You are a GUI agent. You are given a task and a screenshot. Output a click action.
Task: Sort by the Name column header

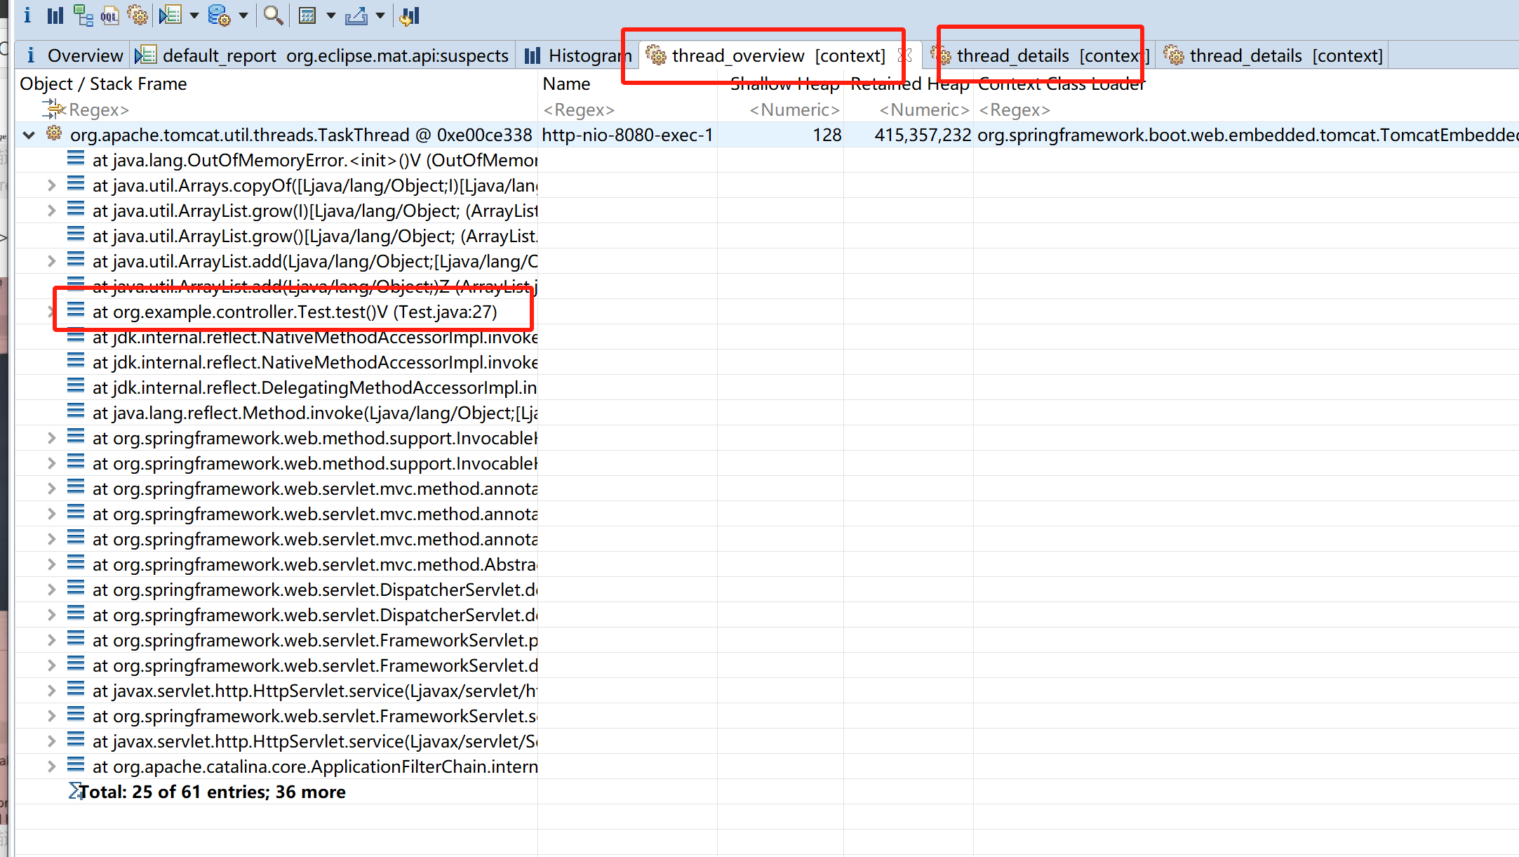point(566,84)
